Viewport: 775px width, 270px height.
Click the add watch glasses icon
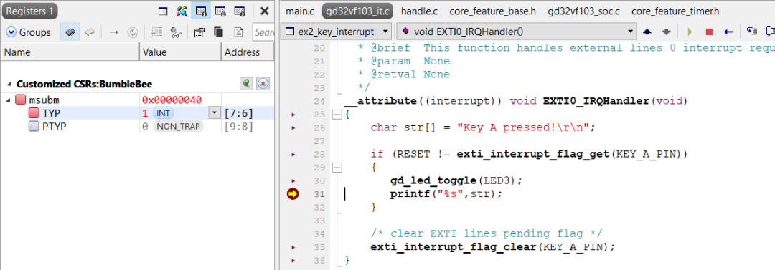pyautogui.click(x=176, y=32)
